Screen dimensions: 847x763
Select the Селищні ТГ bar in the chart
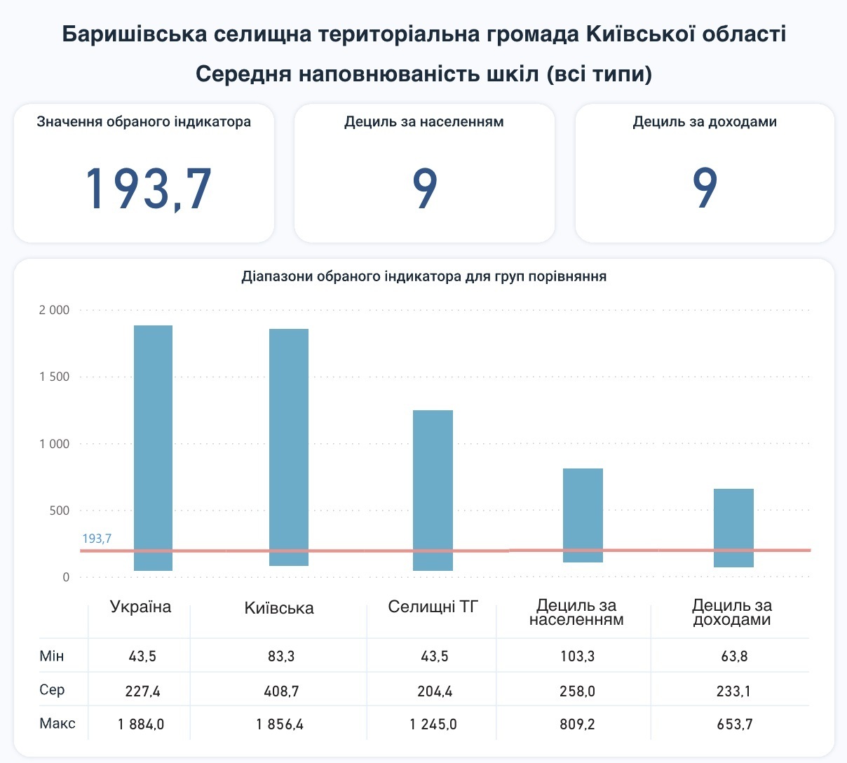tap(433, 489)
